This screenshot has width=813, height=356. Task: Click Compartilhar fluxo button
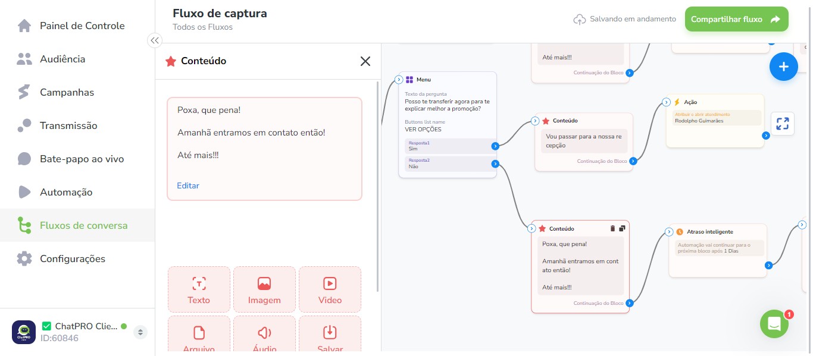(736, 19)
